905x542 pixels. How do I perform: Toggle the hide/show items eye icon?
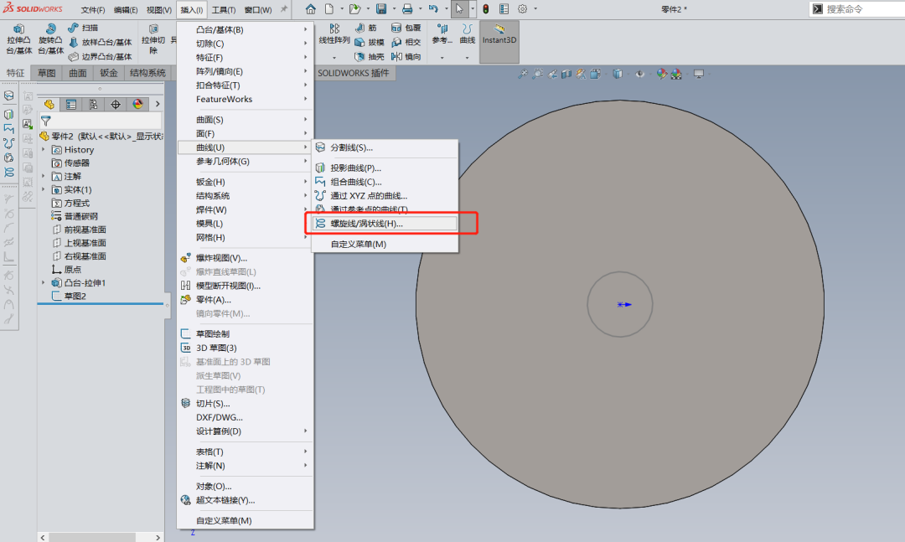[640, 74]
